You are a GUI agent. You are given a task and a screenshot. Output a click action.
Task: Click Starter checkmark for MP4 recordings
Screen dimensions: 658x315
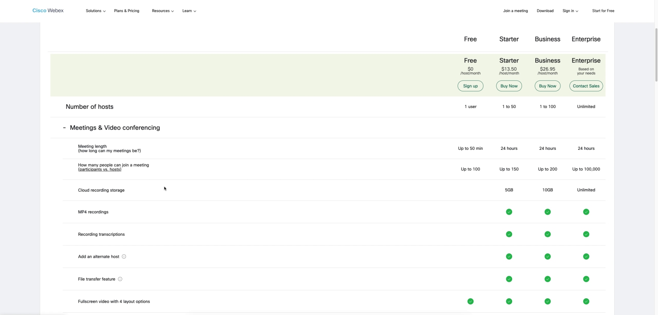(x=509, y=212)
